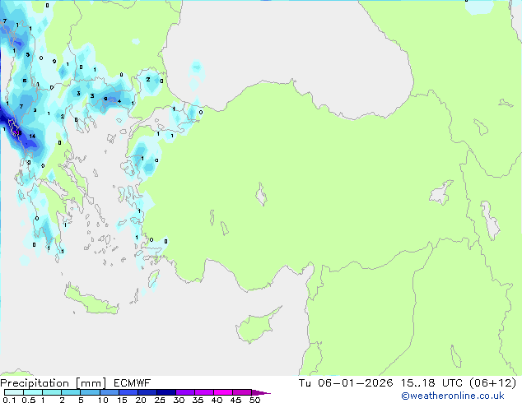This screenshot has width=522, height=403.
Task: Click the '(06+12)' forecast run text
Action: pos(492,383)
